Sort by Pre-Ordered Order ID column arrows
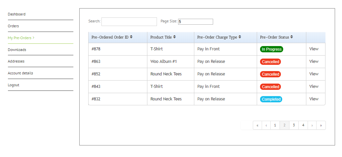This screenshot has height=157, width=342. pos(131,37)
